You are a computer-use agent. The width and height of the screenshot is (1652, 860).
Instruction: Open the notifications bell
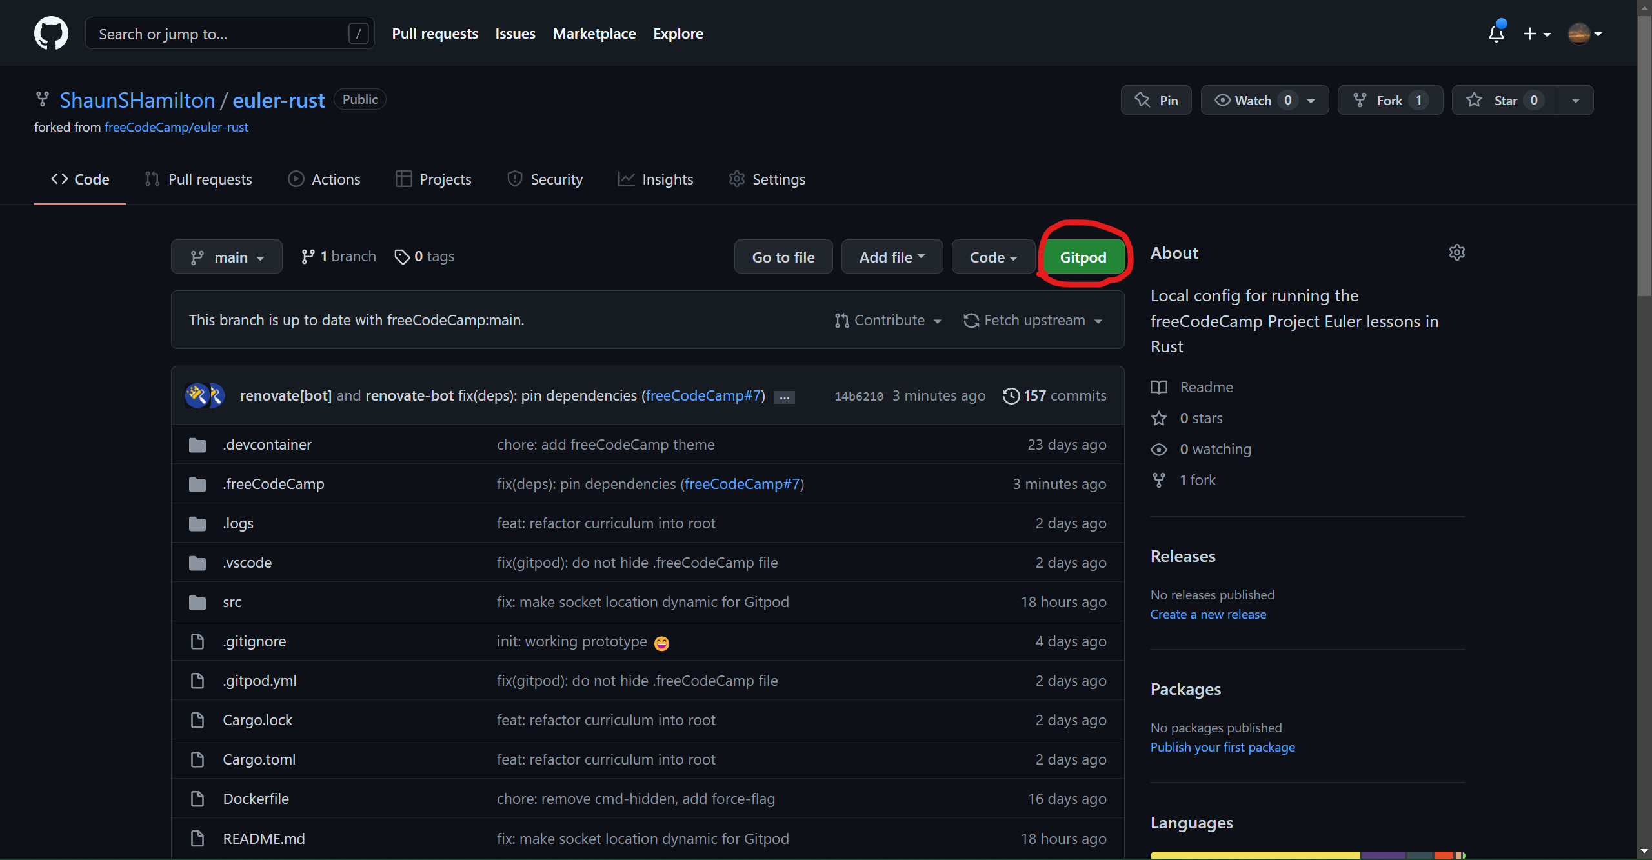(1496, 33)
